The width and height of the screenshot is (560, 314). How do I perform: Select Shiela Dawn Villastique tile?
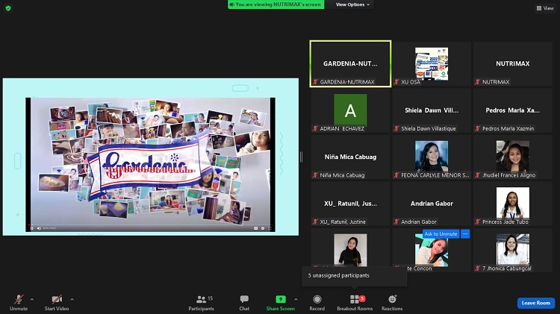[x=432, y=110]
